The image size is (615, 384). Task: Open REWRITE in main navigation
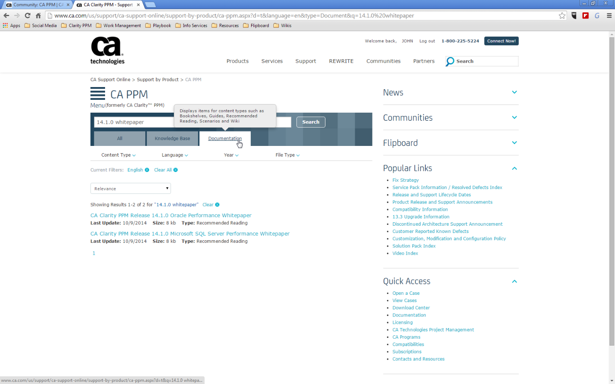341,61
